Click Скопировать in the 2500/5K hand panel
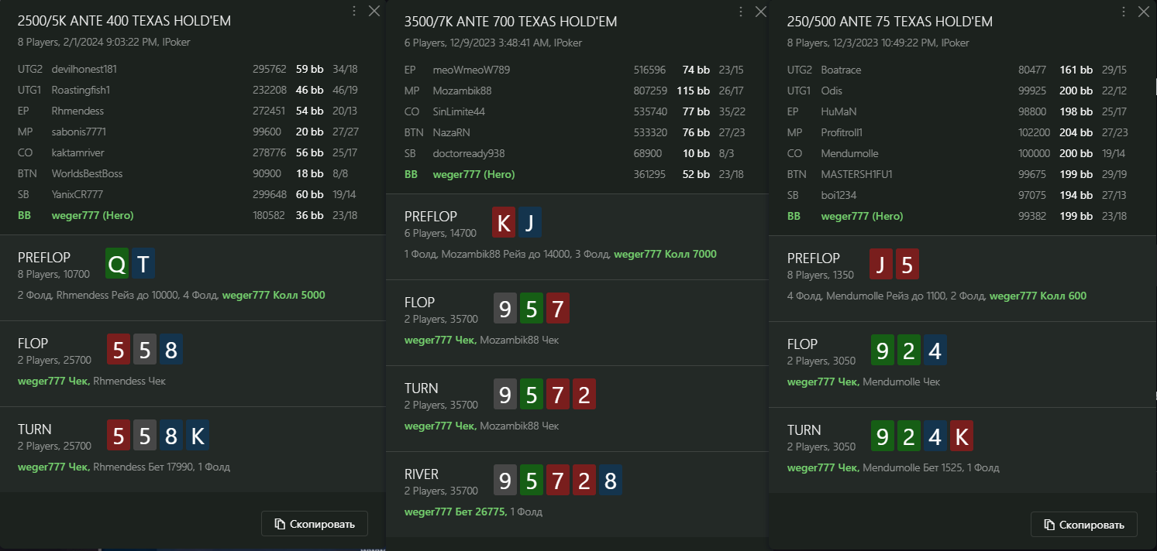The image size is (1157, 551). point(315,524)
